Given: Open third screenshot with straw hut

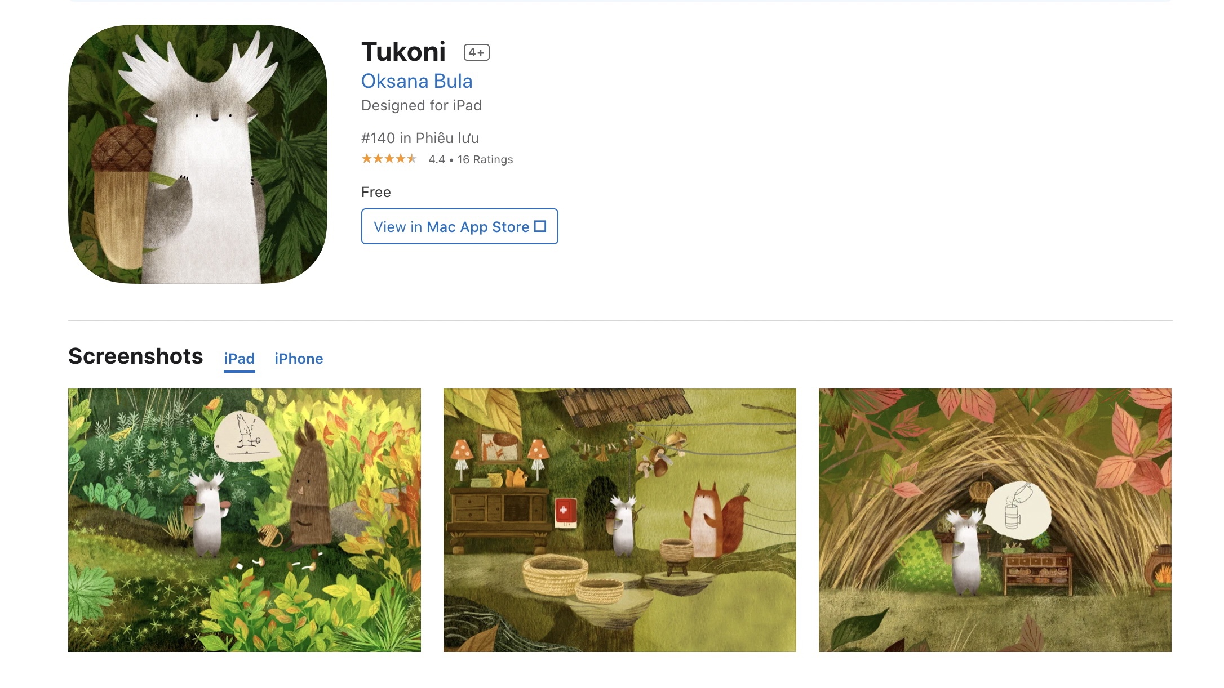Looking at the screenshot, I should [x=995, y=520].
